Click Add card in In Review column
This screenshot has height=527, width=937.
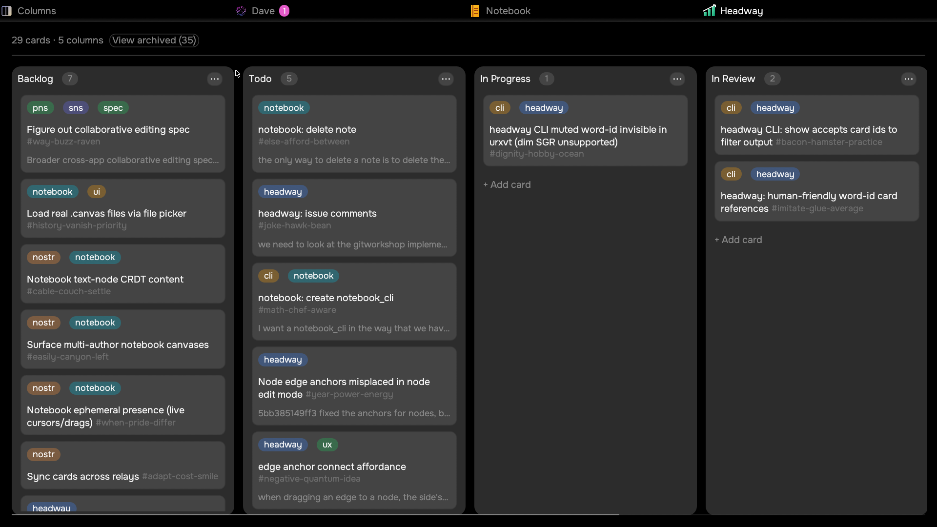pos(738,240)
